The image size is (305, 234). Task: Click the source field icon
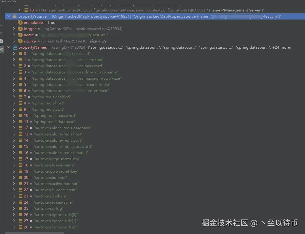coord(20,41)
